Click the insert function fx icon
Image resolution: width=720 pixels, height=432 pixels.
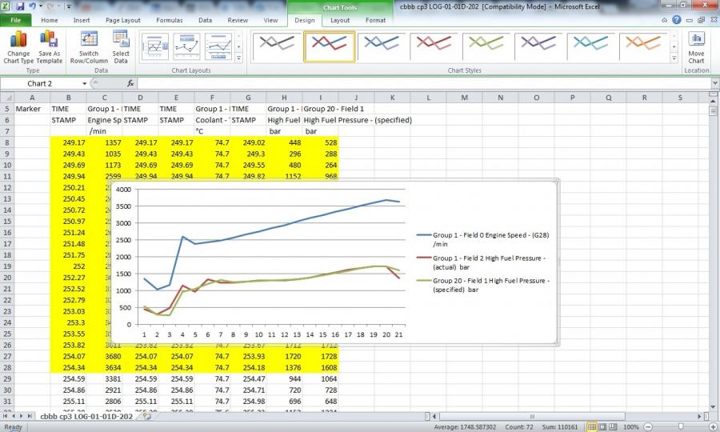(x=130, y=83)
